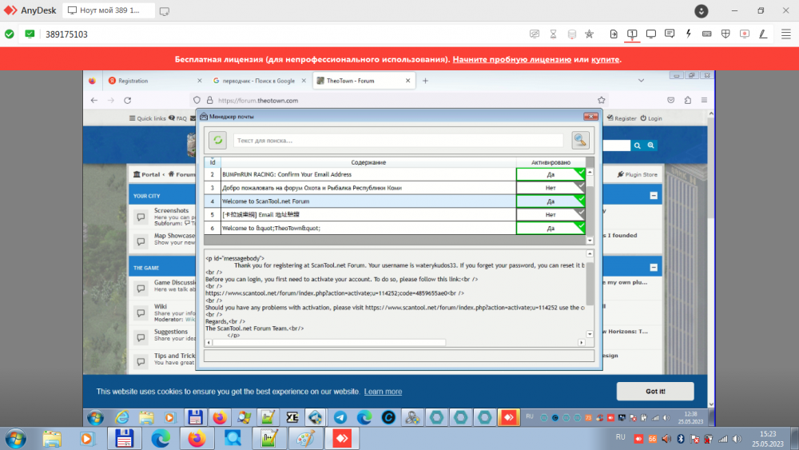
Task: Open Firefox from the local taskbar
Action: point(197,438)
